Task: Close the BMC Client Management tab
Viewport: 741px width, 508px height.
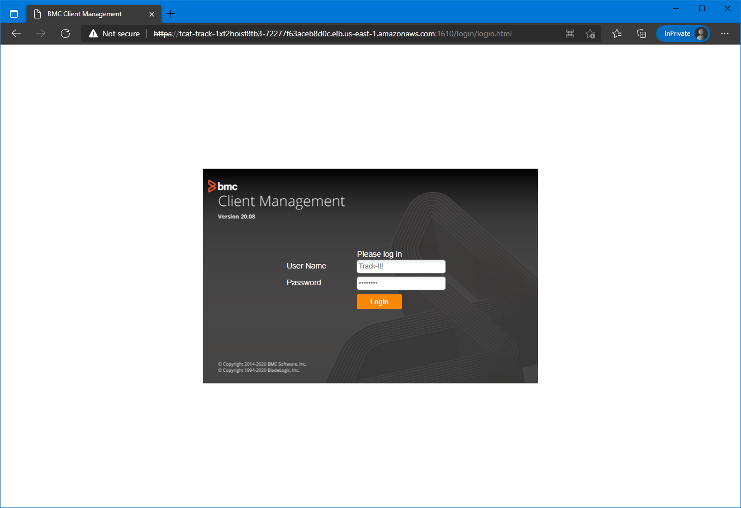Action: coord(151,14)
